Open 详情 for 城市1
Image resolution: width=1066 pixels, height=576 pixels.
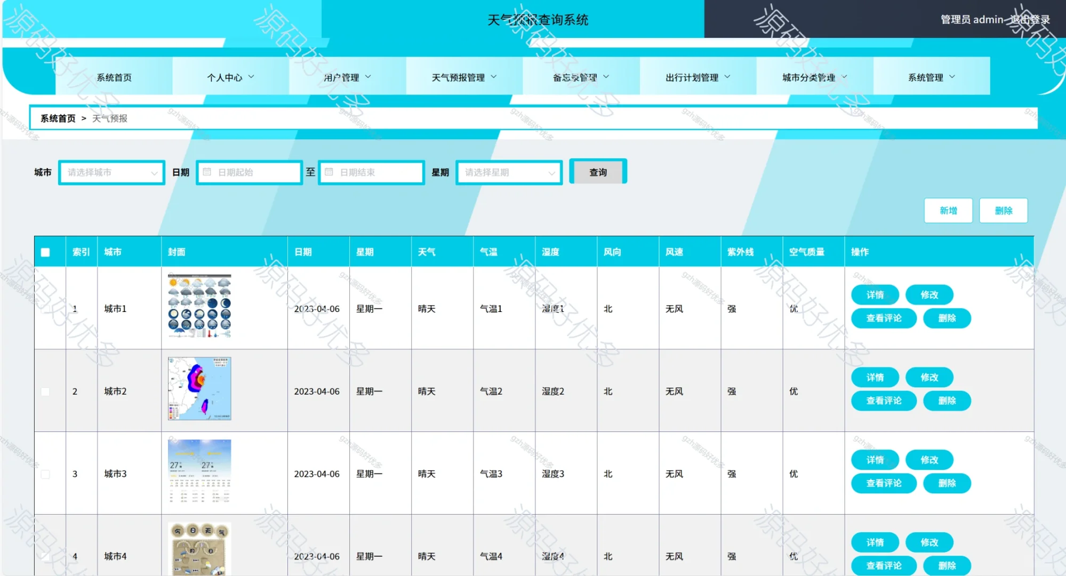click(875, 294)
